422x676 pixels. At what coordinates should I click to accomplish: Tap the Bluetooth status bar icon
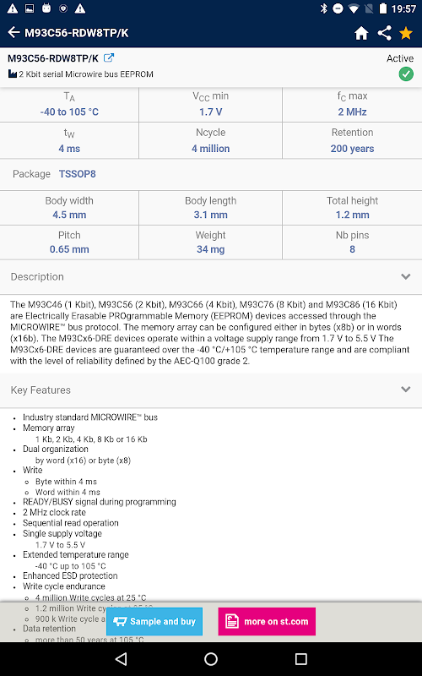pyautogui.click(x=324, y=8)
